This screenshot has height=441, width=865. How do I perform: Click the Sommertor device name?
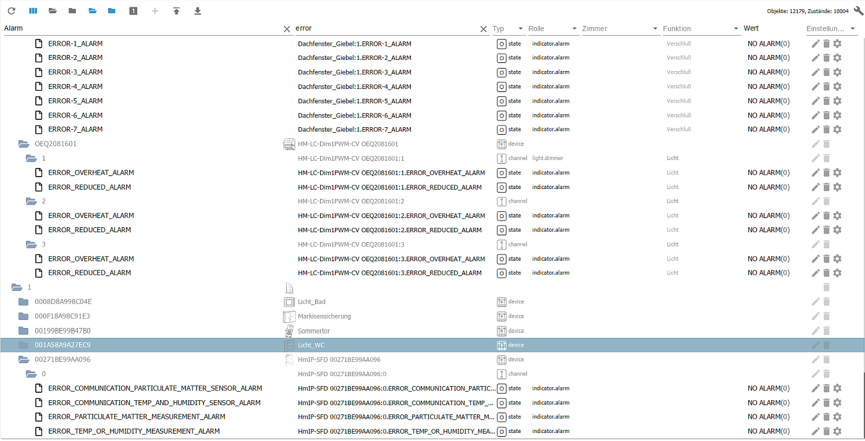(x=314, y=331)
